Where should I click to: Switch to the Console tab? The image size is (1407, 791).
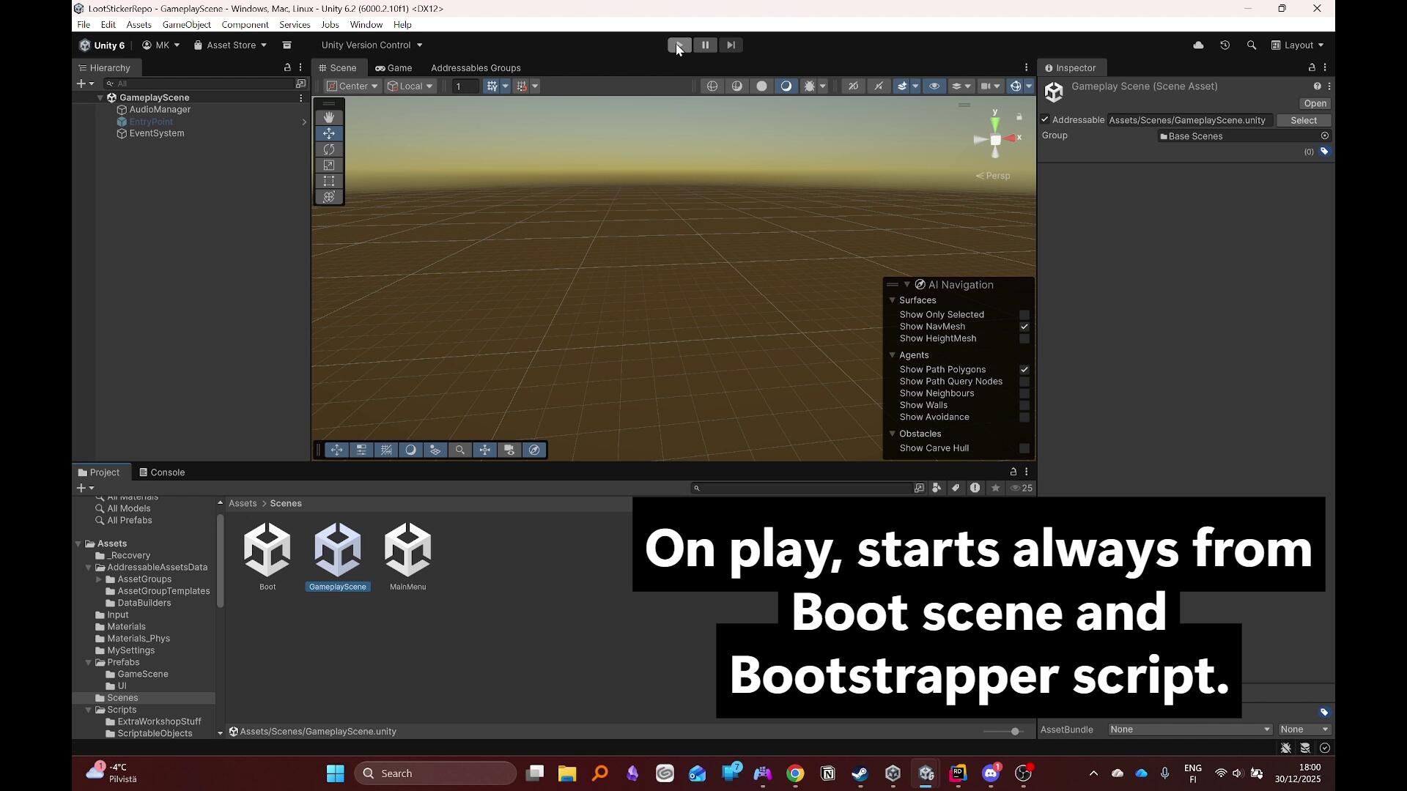(x=163, y=472)
